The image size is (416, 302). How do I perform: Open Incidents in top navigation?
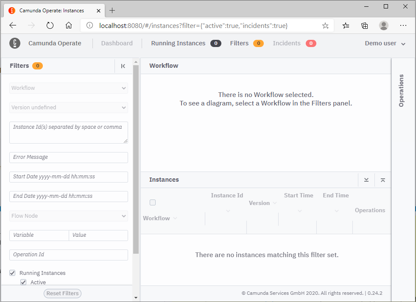coord(287,43)
